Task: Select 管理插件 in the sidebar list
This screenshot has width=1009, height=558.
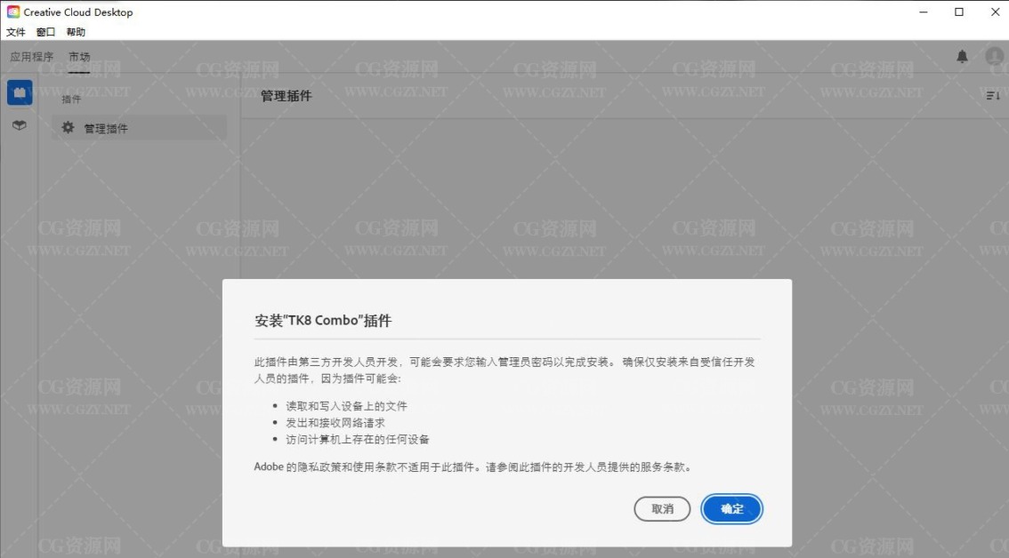Action: 139,128
